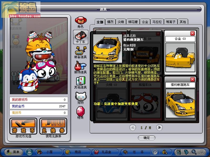Go to the previous item page
The width and height of the screenshot is (210, 157).
pos(133,128)
